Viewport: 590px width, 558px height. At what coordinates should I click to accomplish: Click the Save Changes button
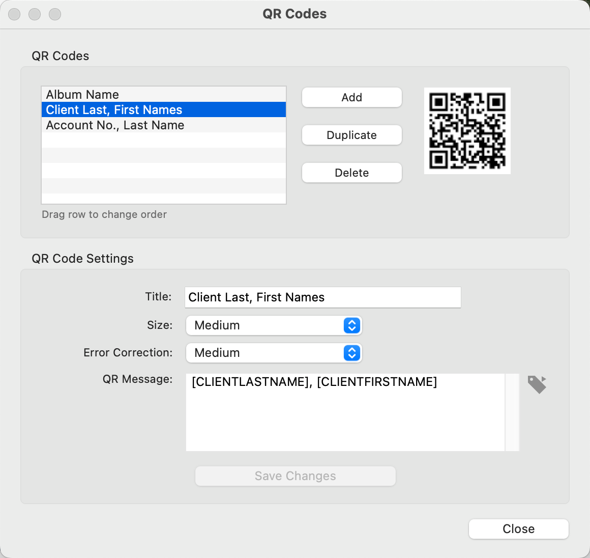[295, 476]
